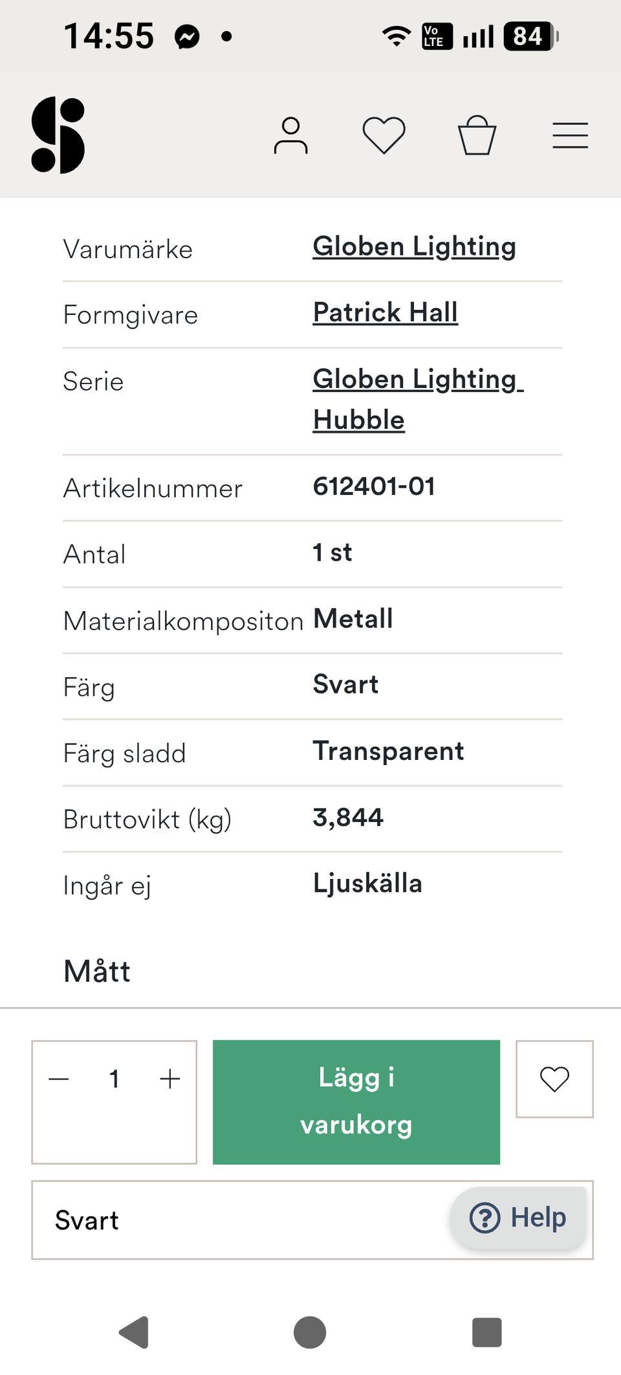Tap the Android back button
The height and width of the screenshot is (1375, 621).
(135, 1332)
